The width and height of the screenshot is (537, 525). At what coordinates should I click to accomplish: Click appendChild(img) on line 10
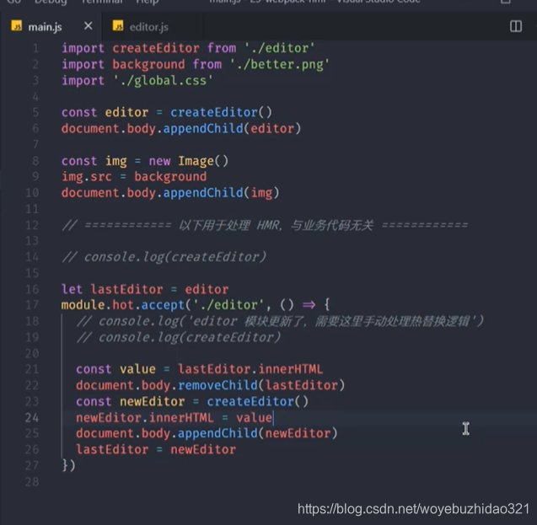click(x=221, y=193)
